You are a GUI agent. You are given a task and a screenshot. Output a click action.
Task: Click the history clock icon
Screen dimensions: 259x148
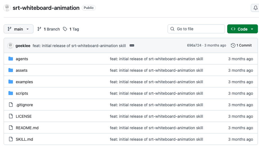tap(233, 45)
